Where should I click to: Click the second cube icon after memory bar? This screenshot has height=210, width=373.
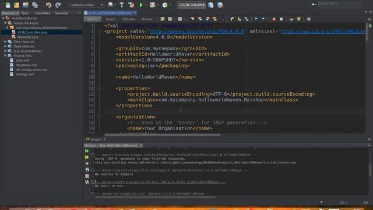(220, 5)
